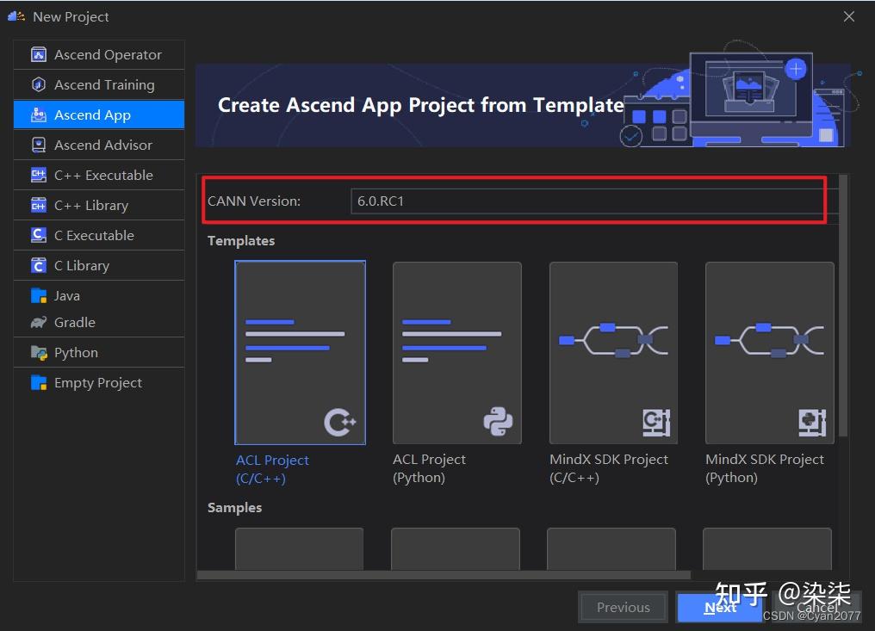Select the C Library project type
Viewport: 875px width, 631px height.
[90, 265]
